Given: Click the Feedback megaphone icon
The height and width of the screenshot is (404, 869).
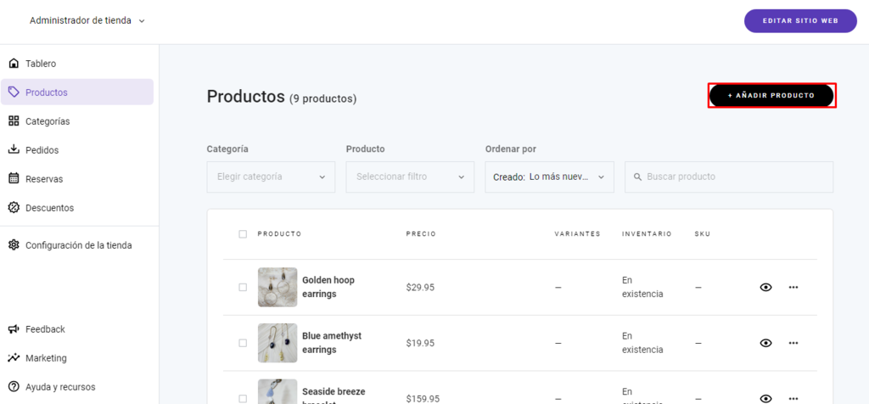Looking at the screenshot, I should pyautogui.click(x=14, y=329).
